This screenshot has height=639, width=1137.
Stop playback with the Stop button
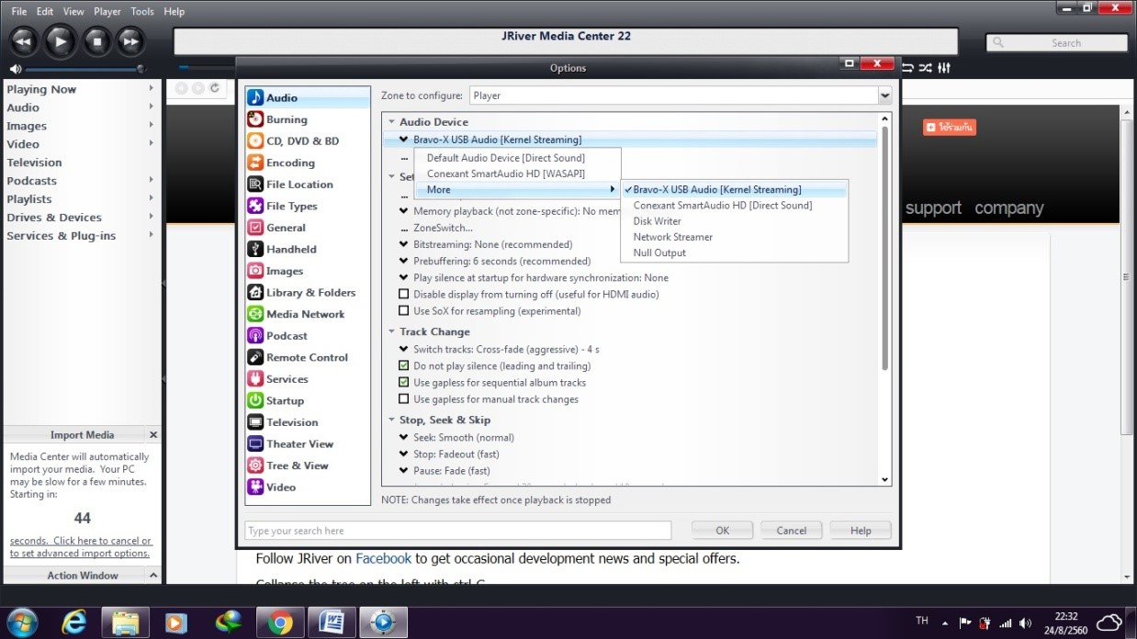(96, 40)
